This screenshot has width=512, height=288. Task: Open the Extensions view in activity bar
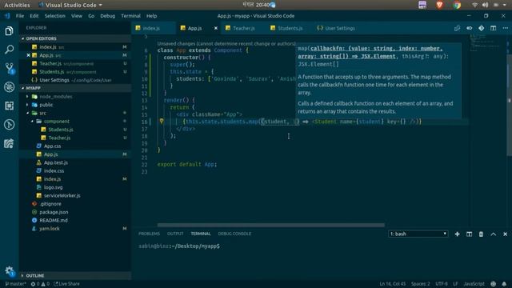pyautogui.click(x=9, y=106)
